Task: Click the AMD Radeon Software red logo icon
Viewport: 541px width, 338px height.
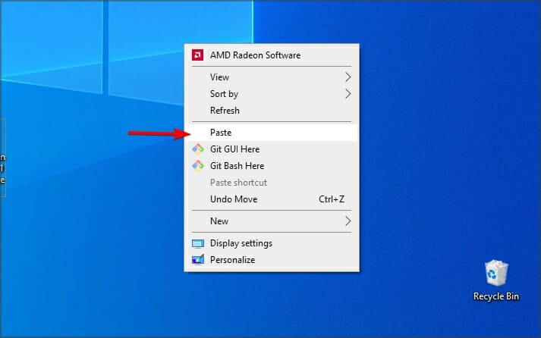Action: point(198,55)
